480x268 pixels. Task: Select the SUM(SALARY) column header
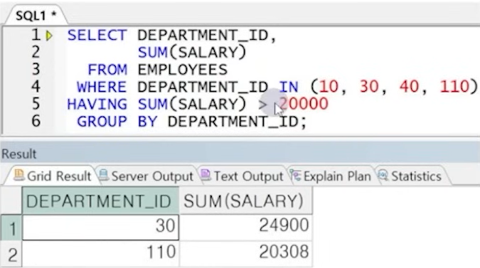(x=245, y=201)
